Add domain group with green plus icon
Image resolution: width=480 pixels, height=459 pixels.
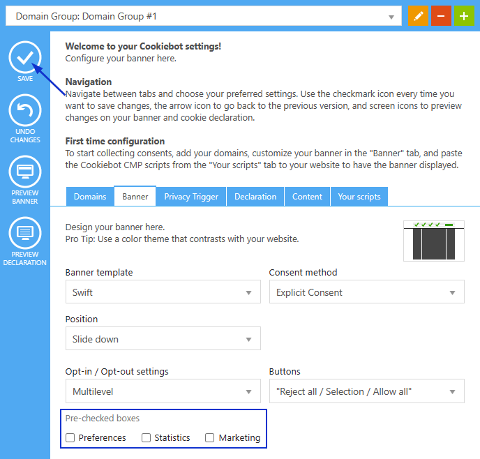pos(464,15)
